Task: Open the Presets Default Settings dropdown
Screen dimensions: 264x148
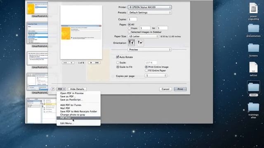Action: tap(150, 13)
